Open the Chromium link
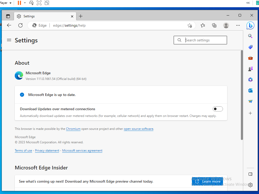The image size is (259, 194). [x=73, y=129]
